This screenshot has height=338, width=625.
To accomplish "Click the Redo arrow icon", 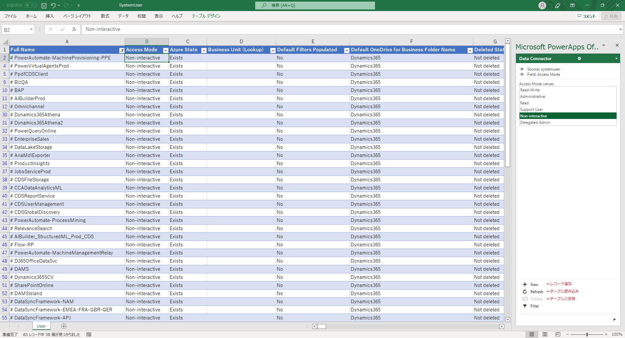I will (66, 6).
